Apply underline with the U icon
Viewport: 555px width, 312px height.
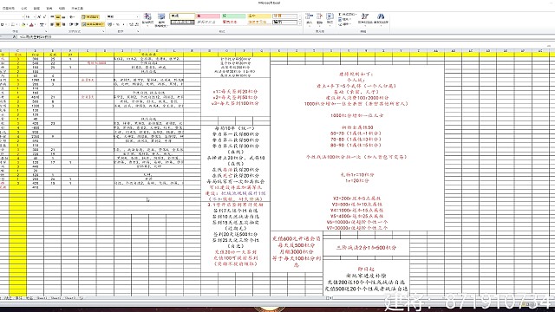pos(2,25)
